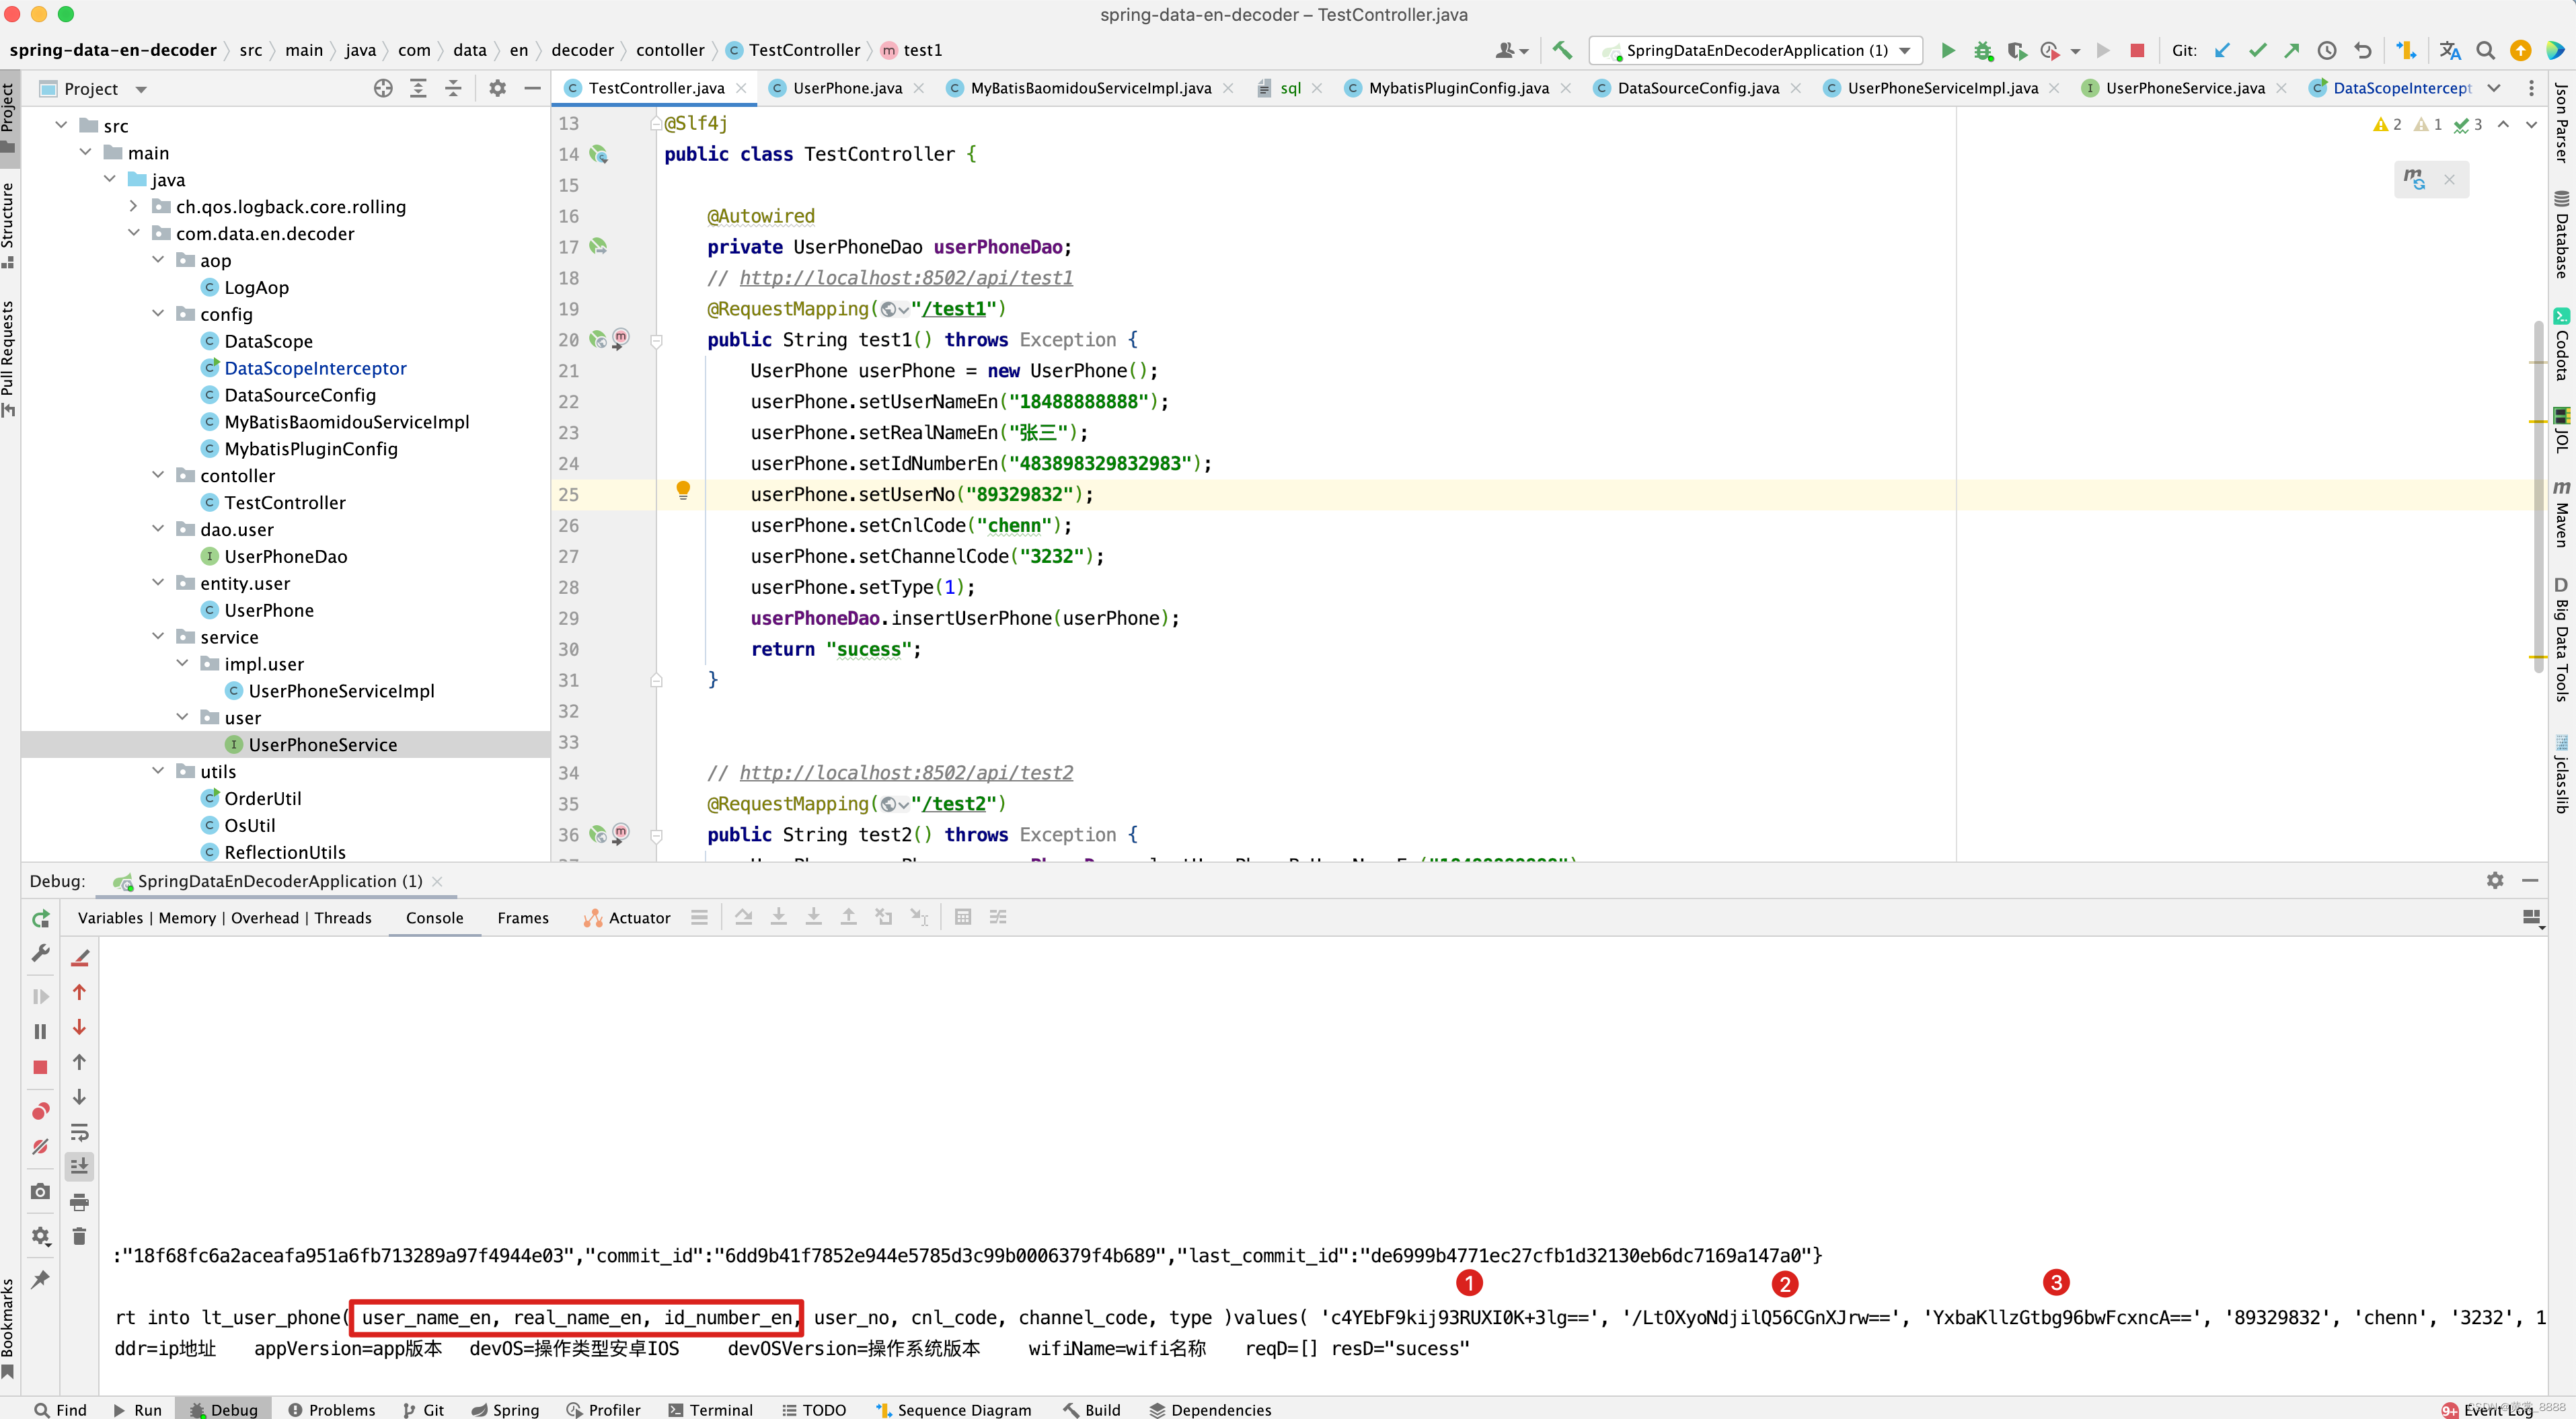Open the Terminal tool window

tap(710, 1409)
